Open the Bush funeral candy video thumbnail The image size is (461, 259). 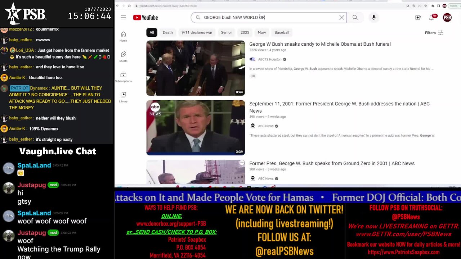tap(196, 68)
